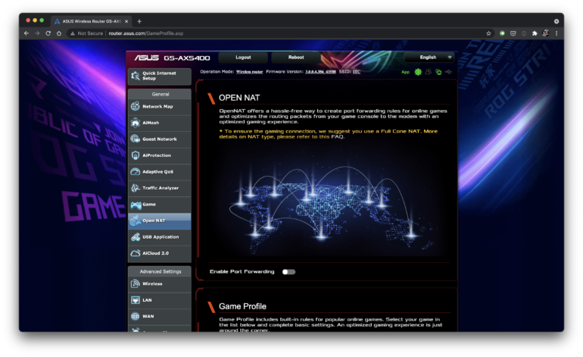The width and height of the screenshot is (583, 357).
Task: Open WAN advanced settings
Action: pos(160,316)
